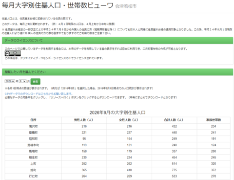Click the 家族世帯数 column header
The width and height of the screenshot is (234, 180).
214,120
